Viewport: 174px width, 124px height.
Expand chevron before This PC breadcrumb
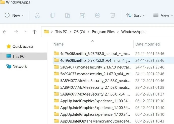click(x=52, y=32)
